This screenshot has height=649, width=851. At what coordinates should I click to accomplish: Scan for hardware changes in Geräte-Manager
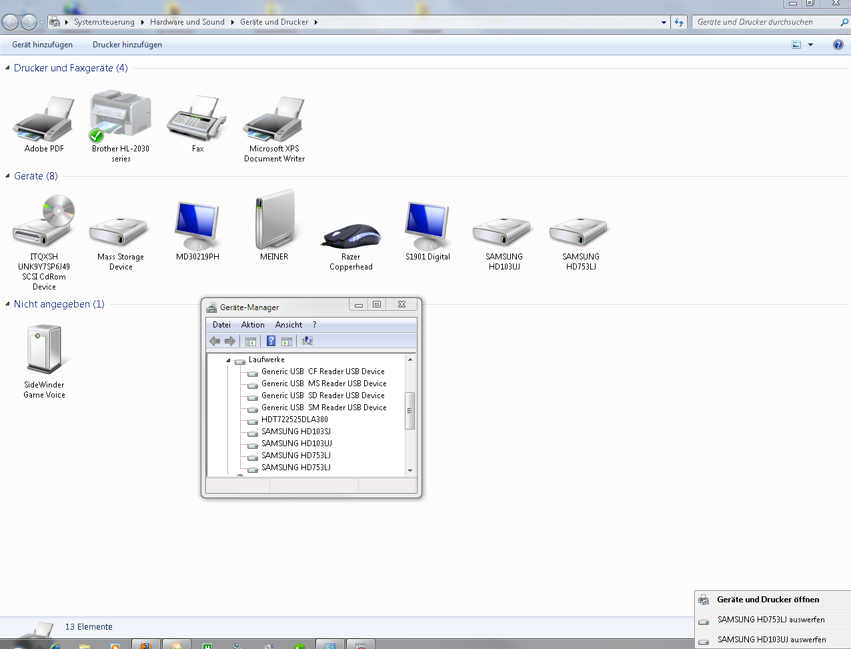(307, 341)
